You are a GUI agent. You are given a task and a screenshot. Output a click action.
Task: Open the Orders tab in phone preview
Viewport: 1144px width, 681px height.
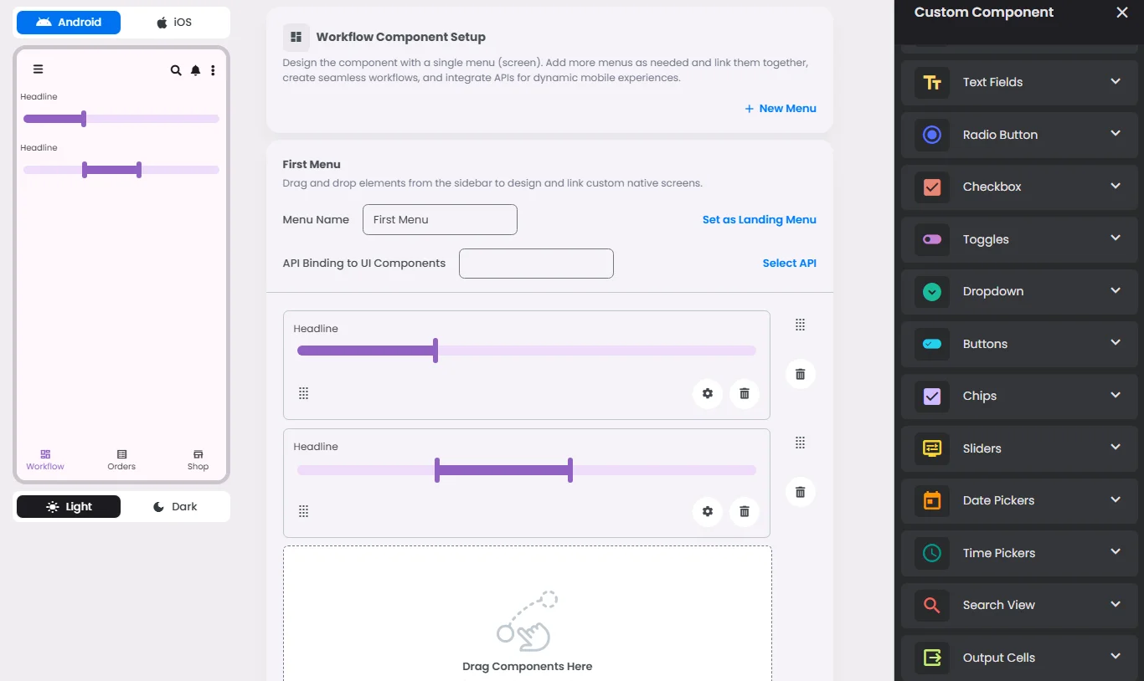point(121,459)
